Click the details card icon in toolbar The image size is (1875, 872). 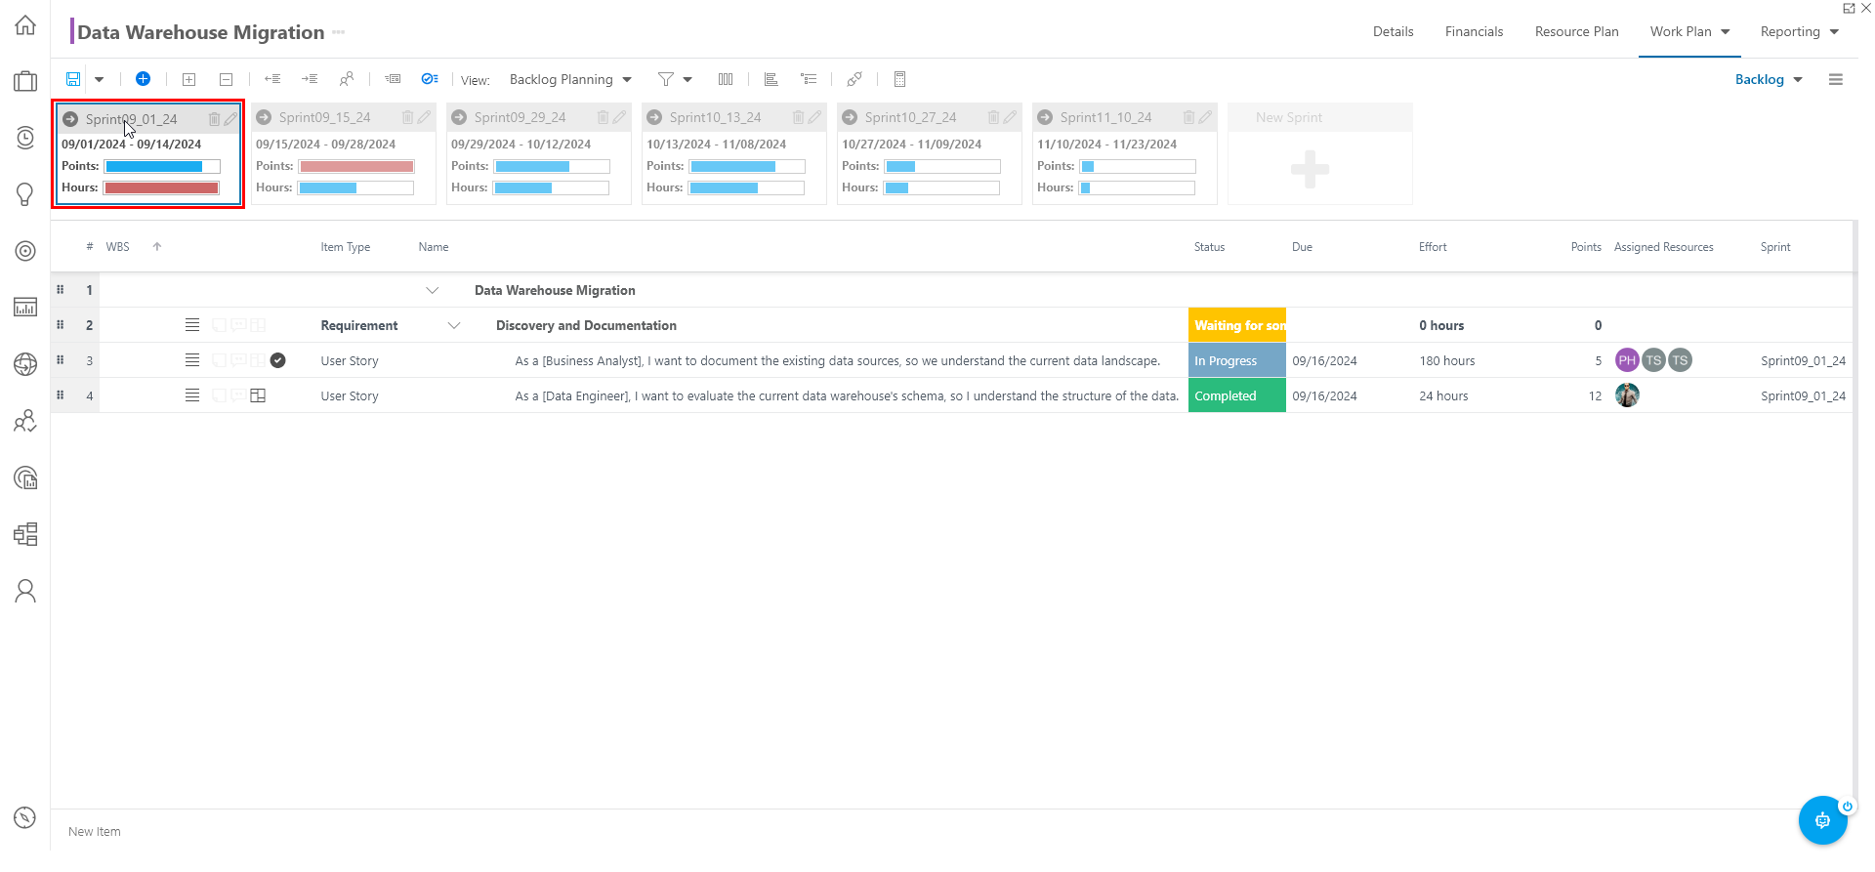coord(393,79)
